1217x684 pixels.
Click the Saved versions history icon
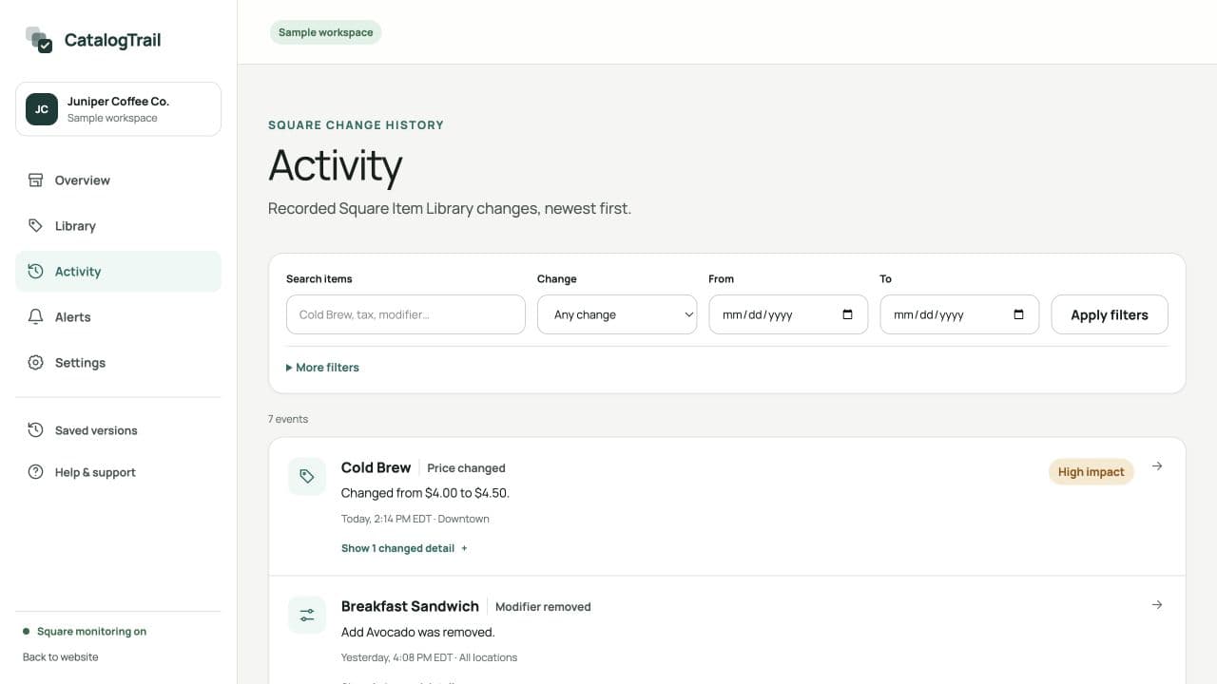tap(35, 430)
